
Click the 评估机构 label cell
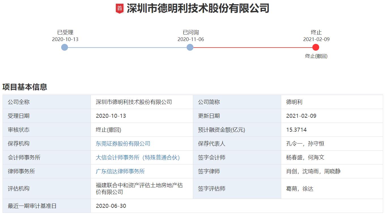tap(47, 189)
